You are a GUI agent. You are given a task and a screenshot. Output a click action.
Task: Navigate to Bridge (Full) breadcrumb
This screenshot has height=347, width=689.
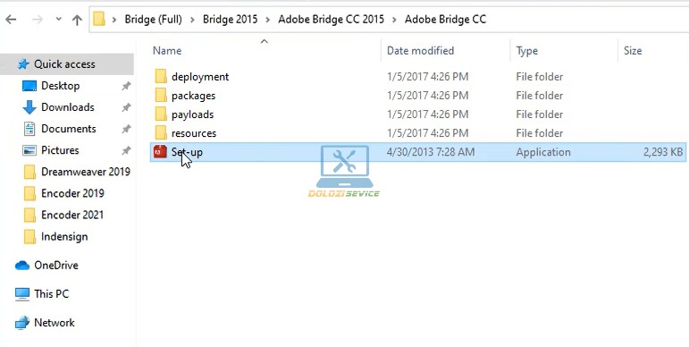[x=153, y=20]
